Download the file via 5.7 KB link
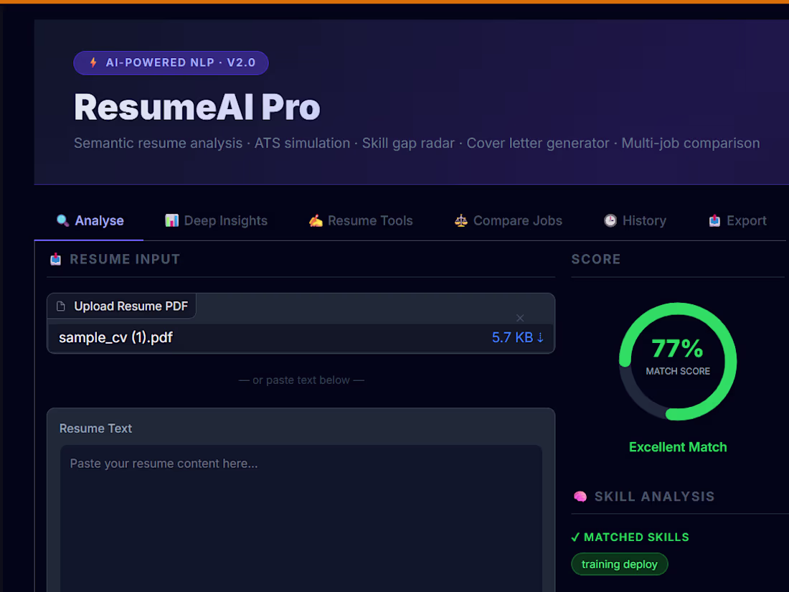This screenshot has width=789, height=592. (517, 337)
